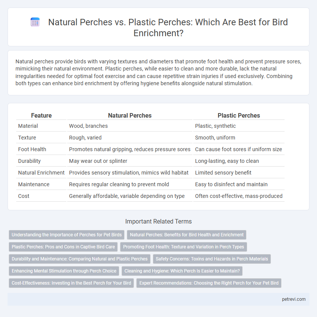Open 'Promoting Foot Health: Texture and Variation' tag
Image resolution: width=317 pixels, height=317 pixels.
click(x=184, y=247)
